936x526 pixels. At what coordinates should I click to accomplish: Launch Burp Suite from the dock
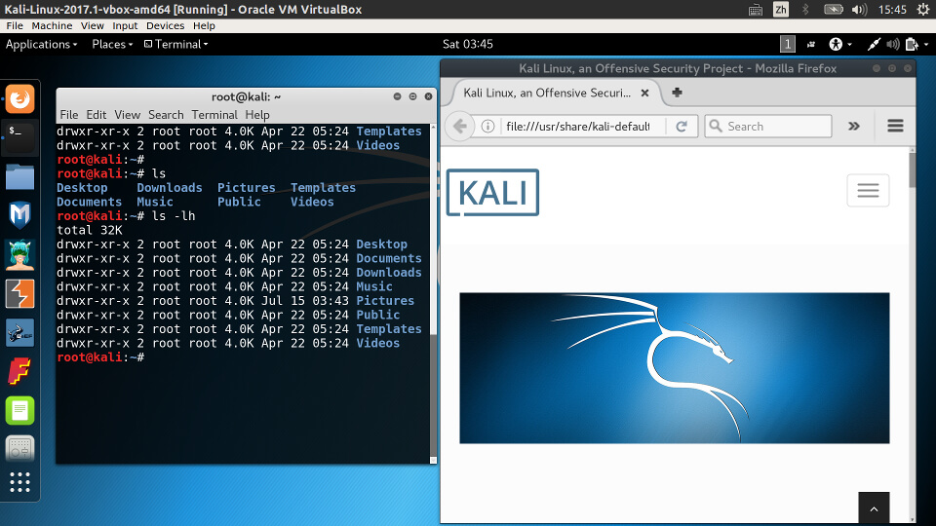pyautogui.click(x=20, y=293)
